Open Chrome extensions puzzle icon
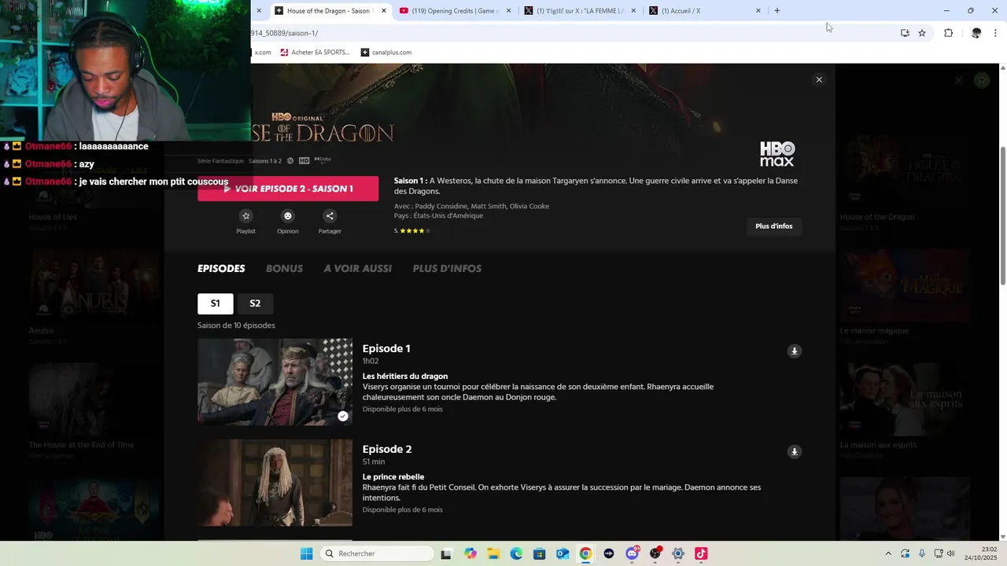 coord(948,33)
